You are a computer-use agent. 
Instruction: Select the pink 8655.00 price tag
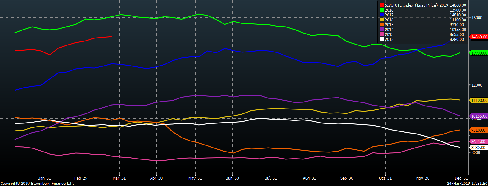coord(478,141)
